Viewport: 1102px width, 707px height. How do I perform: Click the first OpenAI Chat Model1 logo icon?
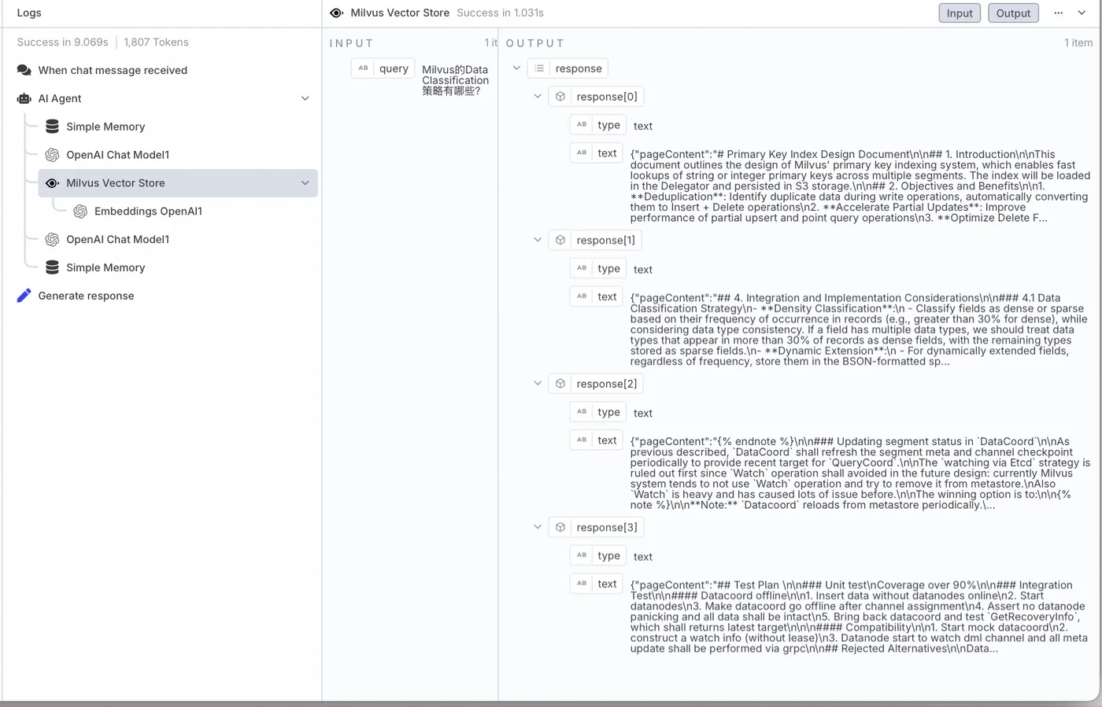pos(52,155)
